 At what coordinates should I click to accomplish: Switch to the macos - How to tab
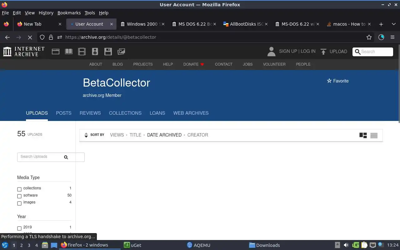pyautogui.click(x=349, y=24)
